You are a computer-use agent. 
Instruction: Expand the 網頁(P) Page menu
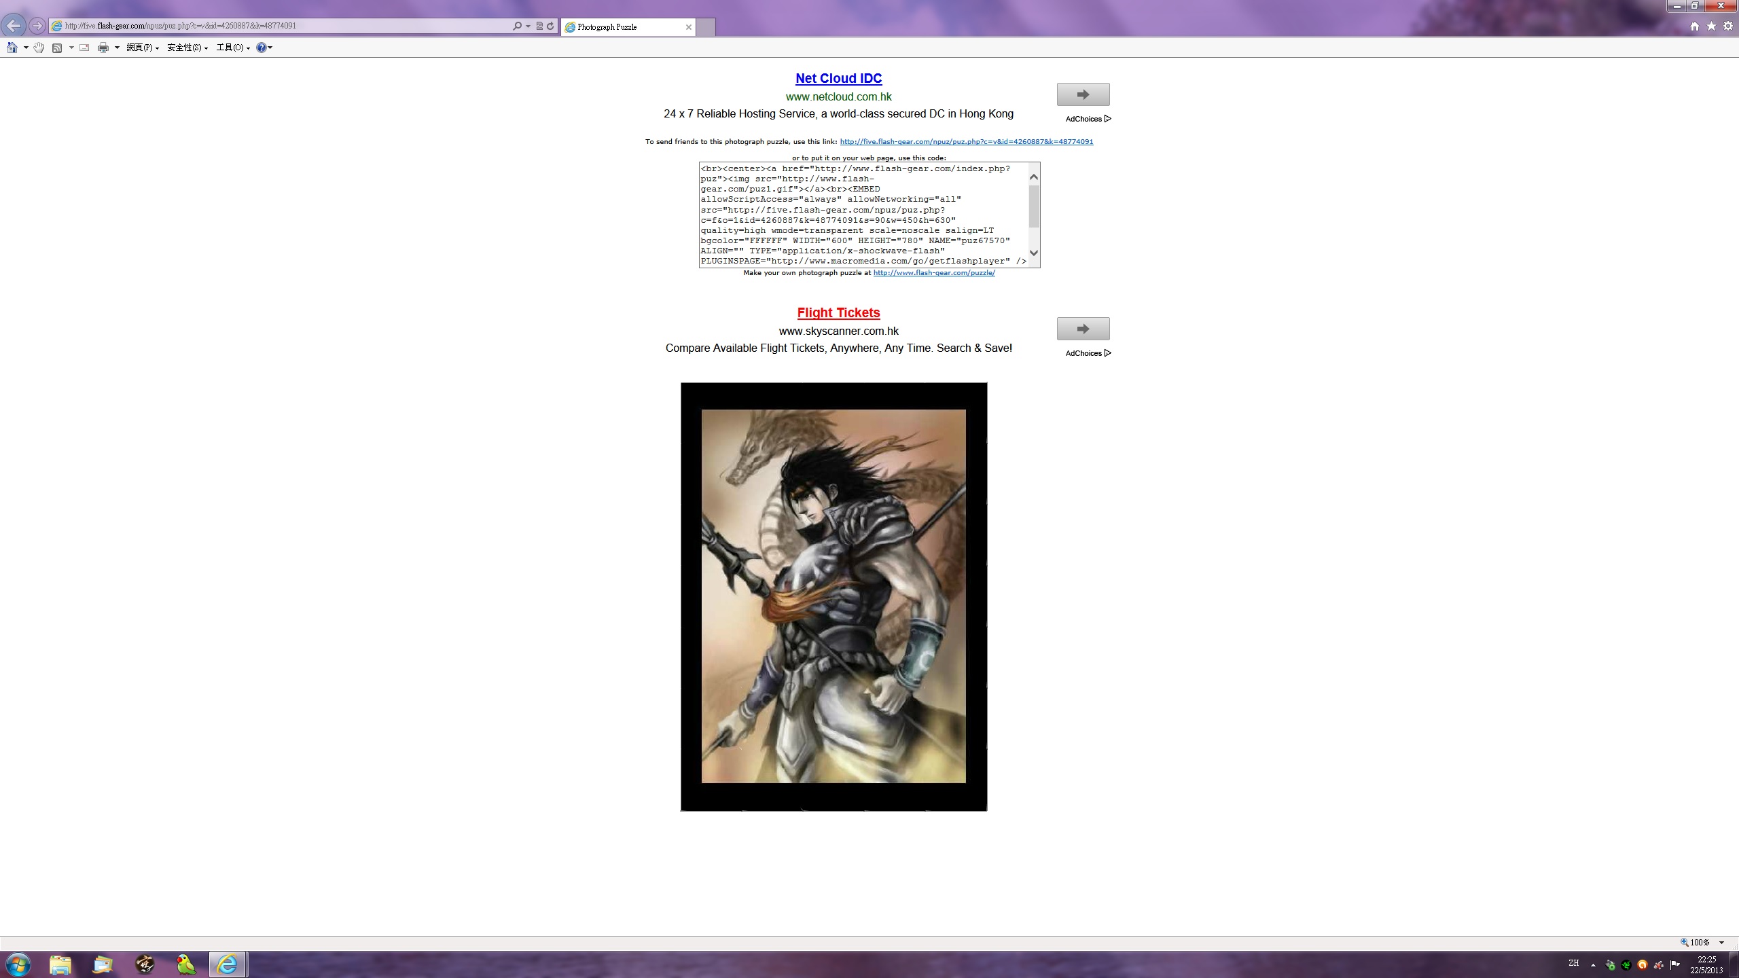coord(142,48)
